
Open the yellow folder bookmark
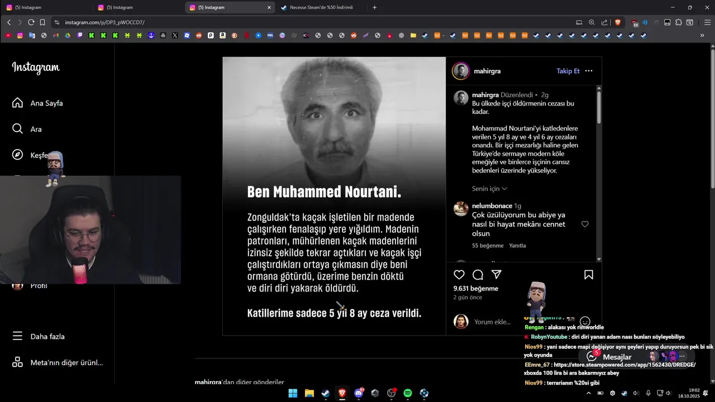[x=413, y=35]
